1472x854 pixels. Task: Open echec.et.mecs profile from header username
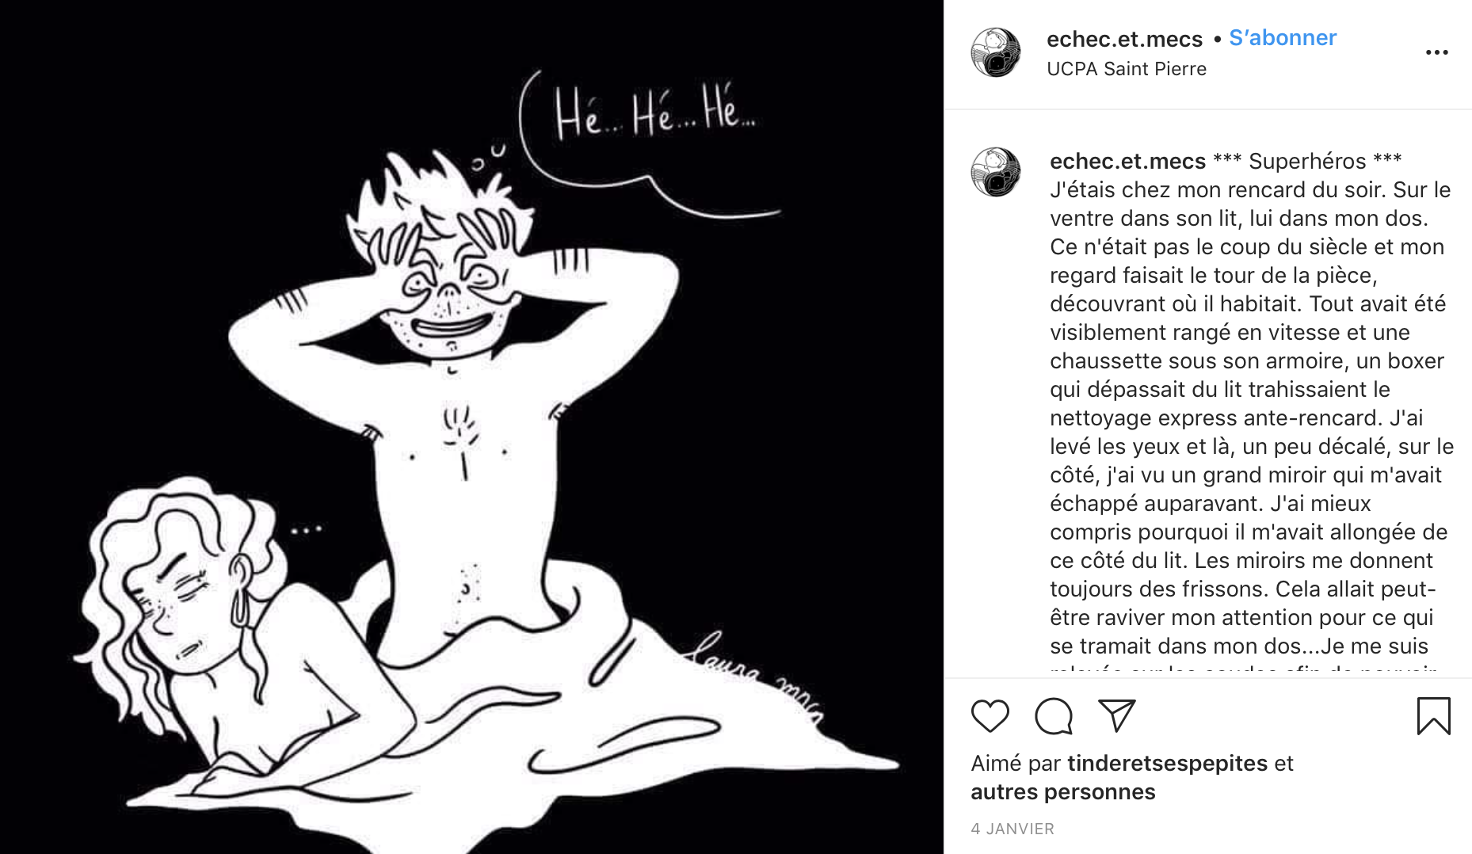point(1124,39)
